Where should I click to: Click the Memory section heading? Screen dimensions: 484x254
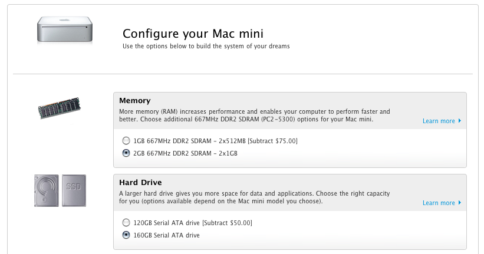click(x=135, y=101)
